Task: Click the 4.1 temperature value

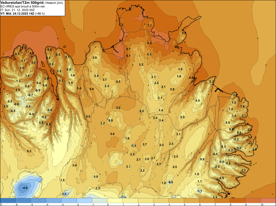Action: click(17, 54)
